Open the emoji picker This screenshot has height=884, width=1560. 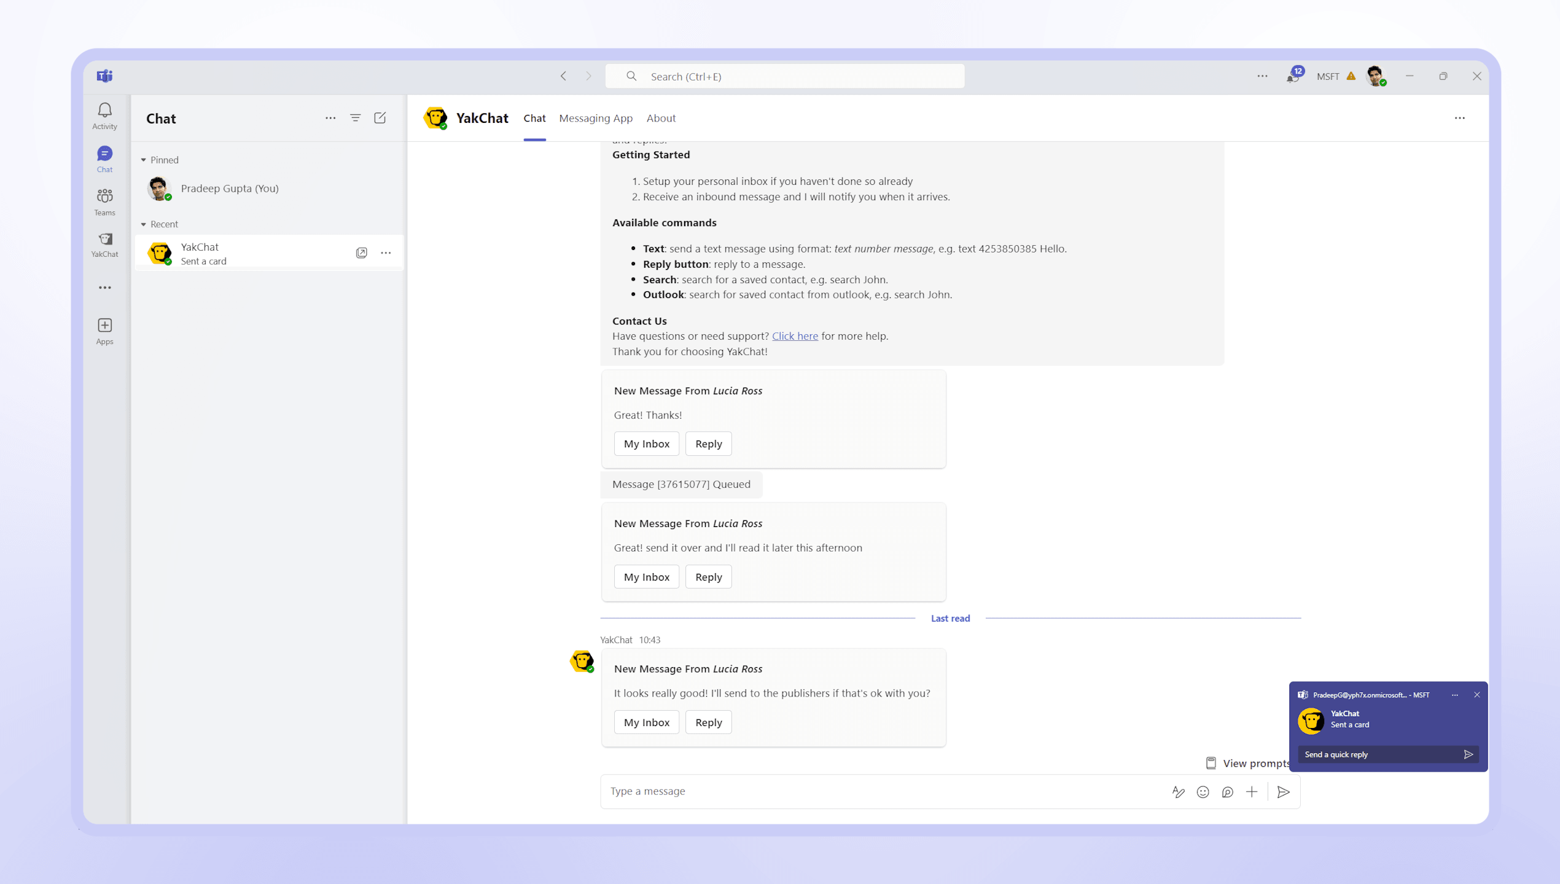1203,792
